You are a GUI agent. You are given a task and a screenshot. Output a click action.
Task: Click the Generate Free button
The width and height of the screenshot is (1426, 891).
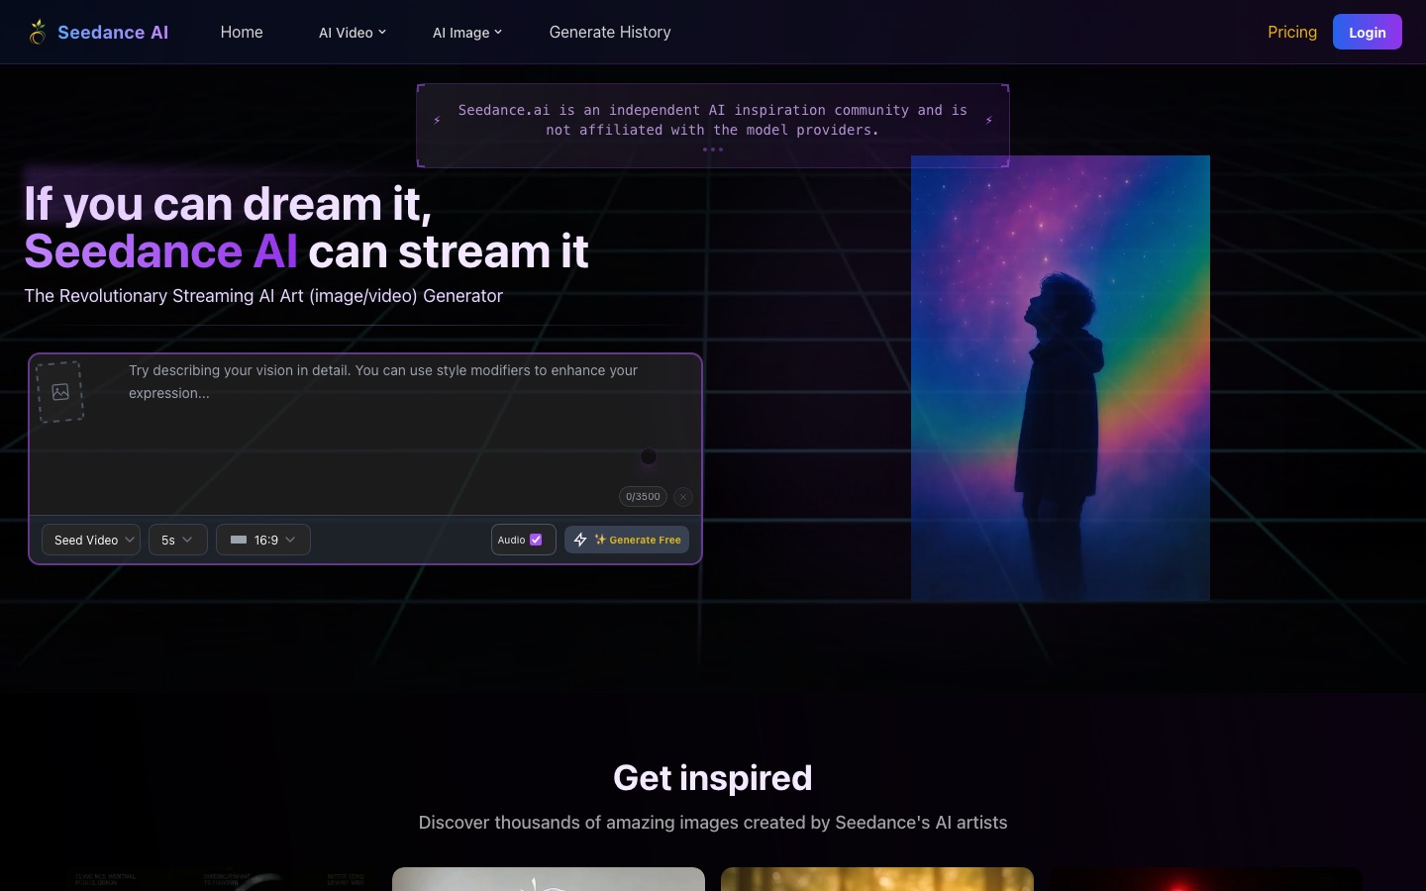tap(627, 540)
